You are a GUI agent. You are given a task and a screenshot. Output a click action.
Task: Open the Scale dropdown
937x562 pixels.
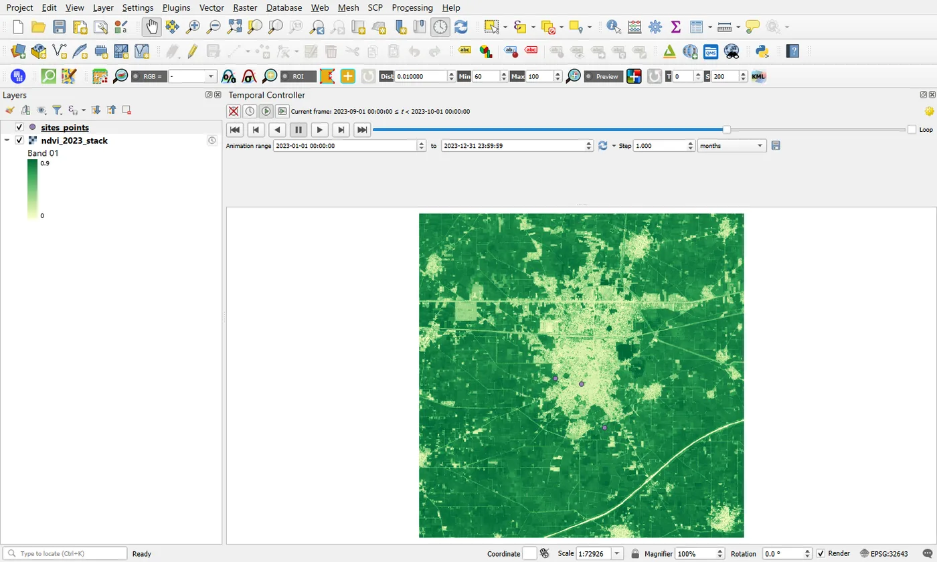[x=616, y=553]
